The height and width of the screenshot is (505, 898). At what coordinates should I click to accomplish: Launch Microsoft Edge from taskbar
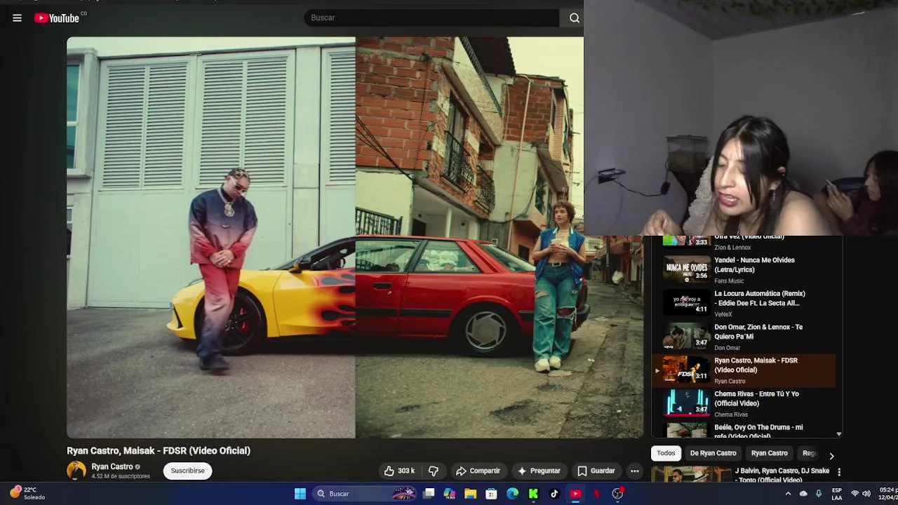pos(512,494)
